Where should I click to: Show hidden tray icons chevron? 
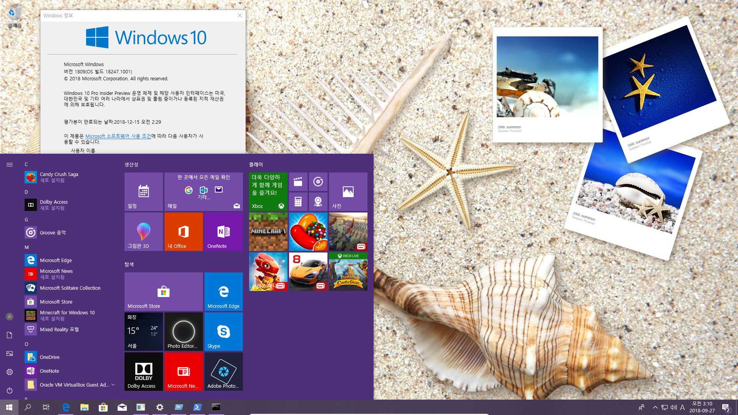pos(655,407)
